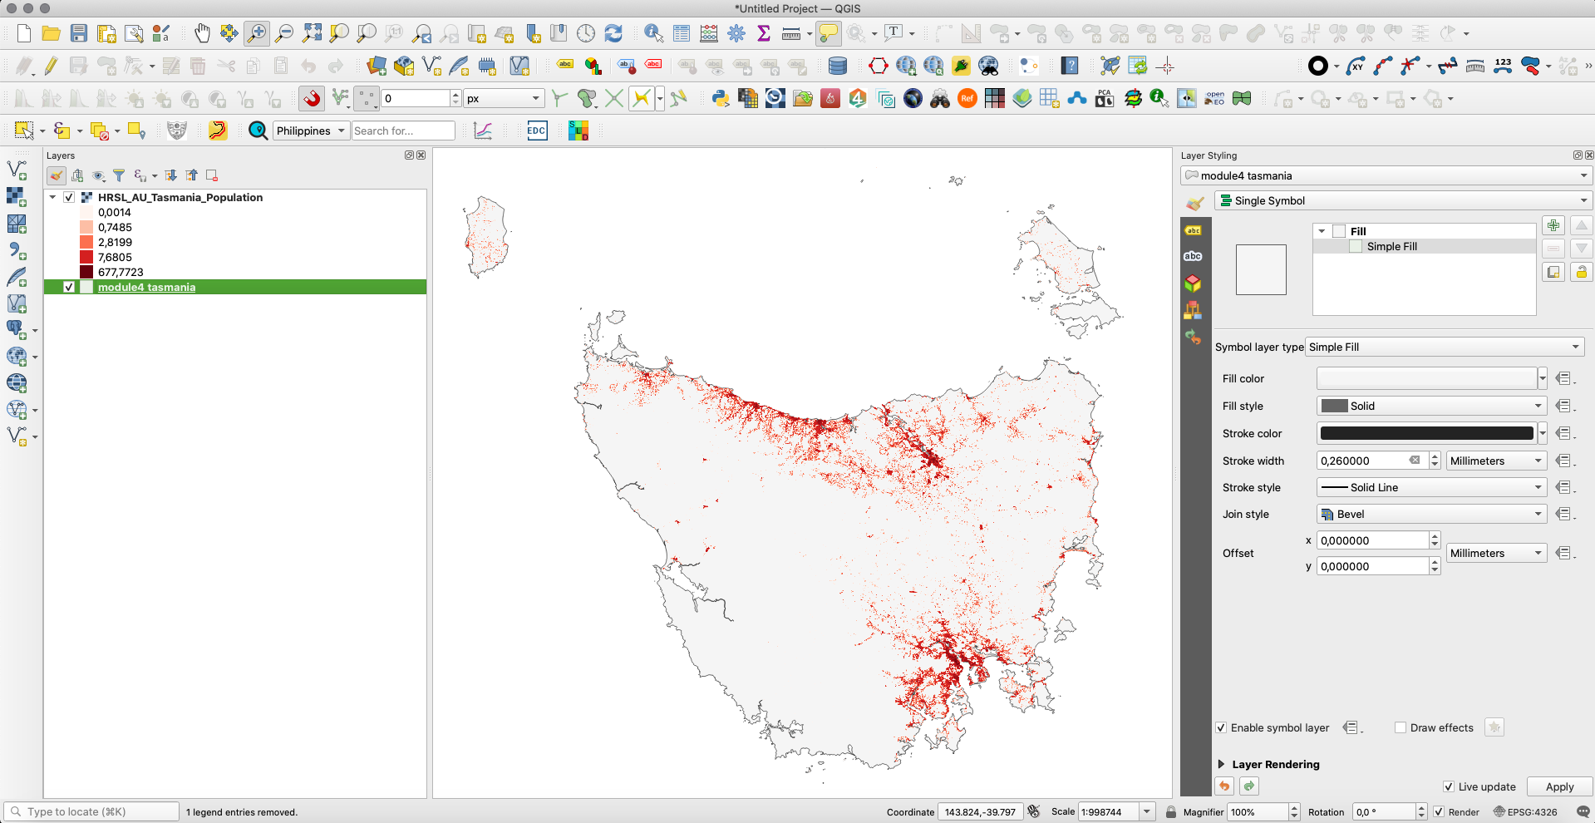Image resolution: width=1595 pixels, height=823 pixels.
Task: Open the Single Symbol renderer dropdown
Action: [x=1403, y=200]
